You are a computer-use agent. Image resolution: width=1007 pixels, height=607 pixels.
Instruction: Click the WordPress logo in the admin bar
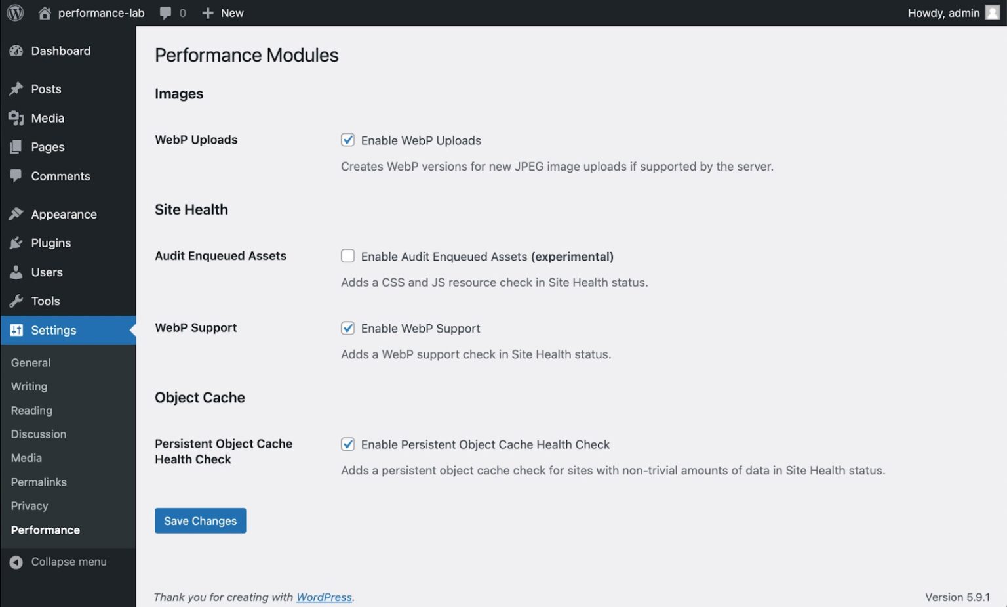tap(14, 12)
